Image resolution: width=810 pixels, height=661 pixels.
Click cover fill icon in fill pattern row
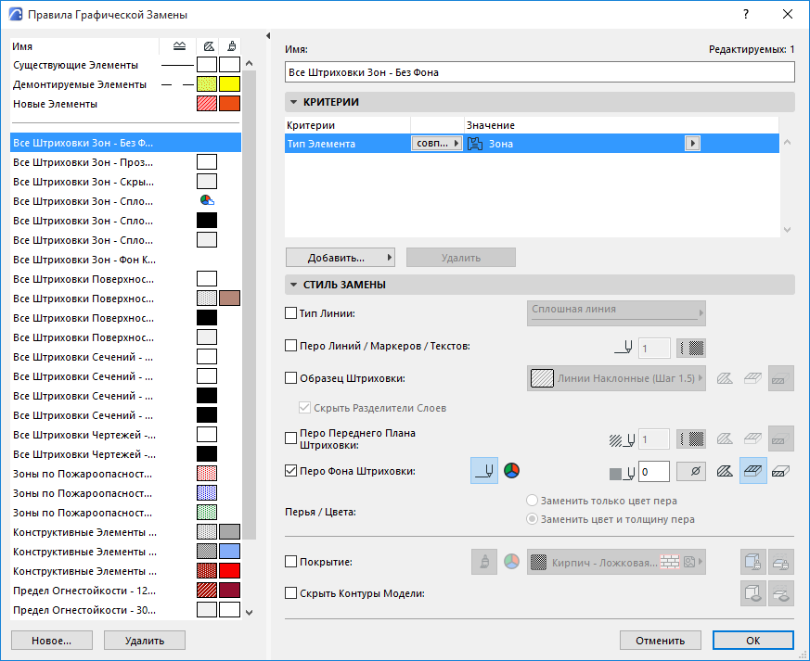coord(752,379)
